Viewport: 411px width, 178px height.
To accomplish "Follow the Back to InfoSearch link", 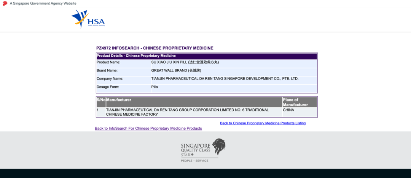I will 148,129.
